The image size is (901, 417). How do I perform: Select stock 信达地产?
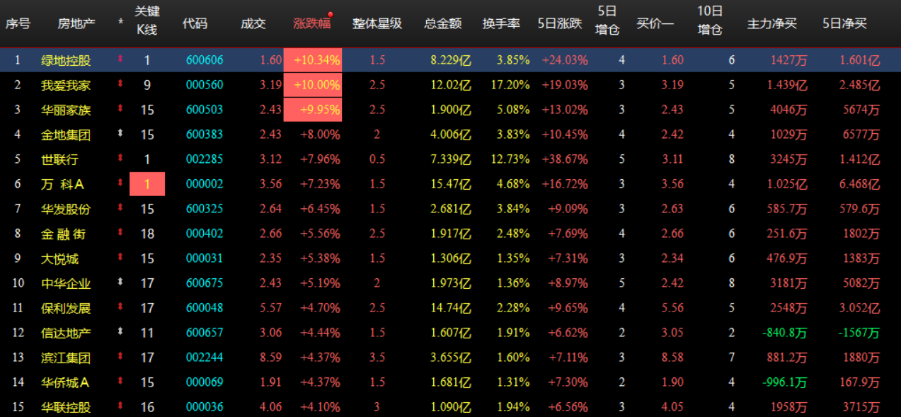(x=66, y=333)
